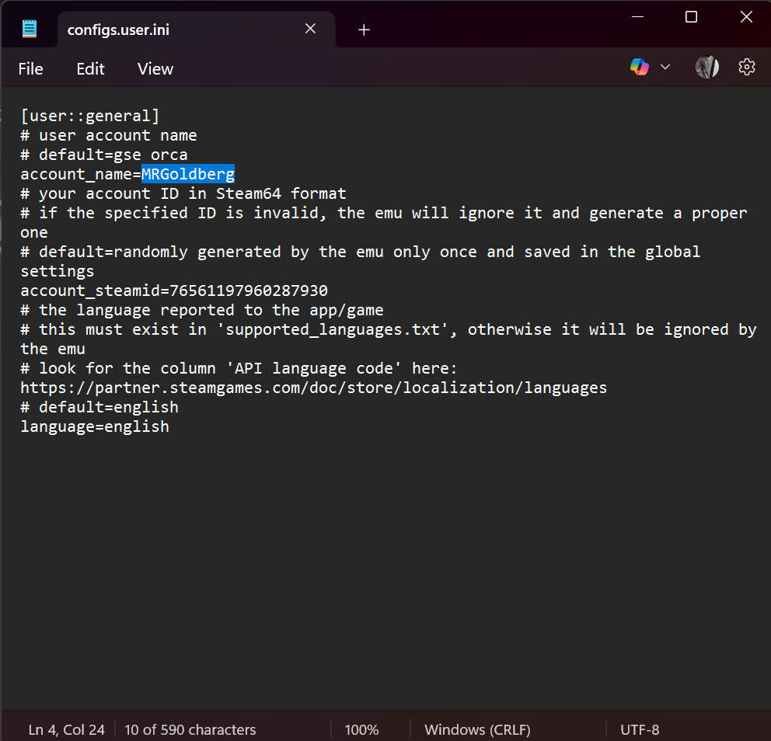The image size is (771, 741).
Task: Expand the Copilot dropdown chevron
Action: 665,67
